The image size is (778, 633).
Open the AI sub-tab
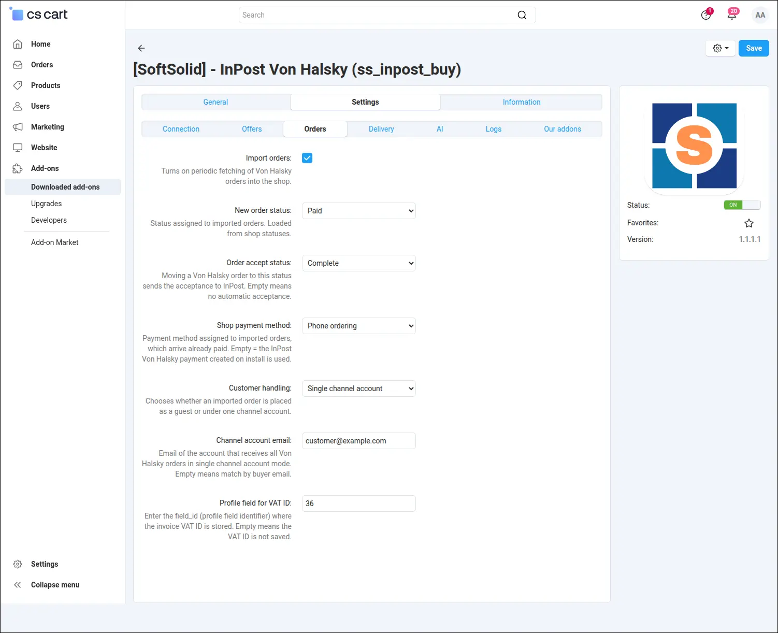pos(440,129)
